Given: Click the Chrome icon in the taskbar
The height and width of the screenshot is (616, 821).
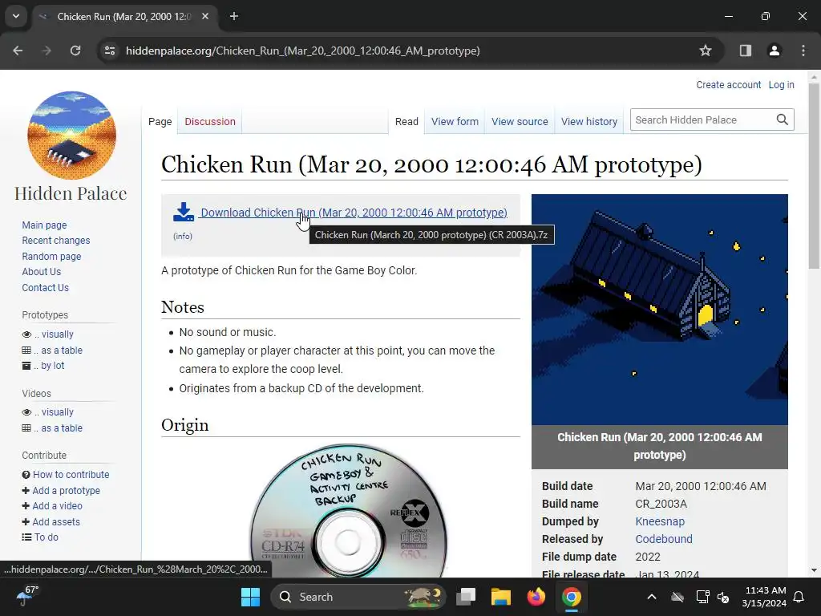Looking at the screenshot, I should (571, 597).
